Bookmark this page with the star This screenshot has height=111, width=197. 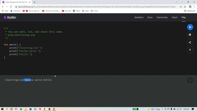[x=185, y=7]
